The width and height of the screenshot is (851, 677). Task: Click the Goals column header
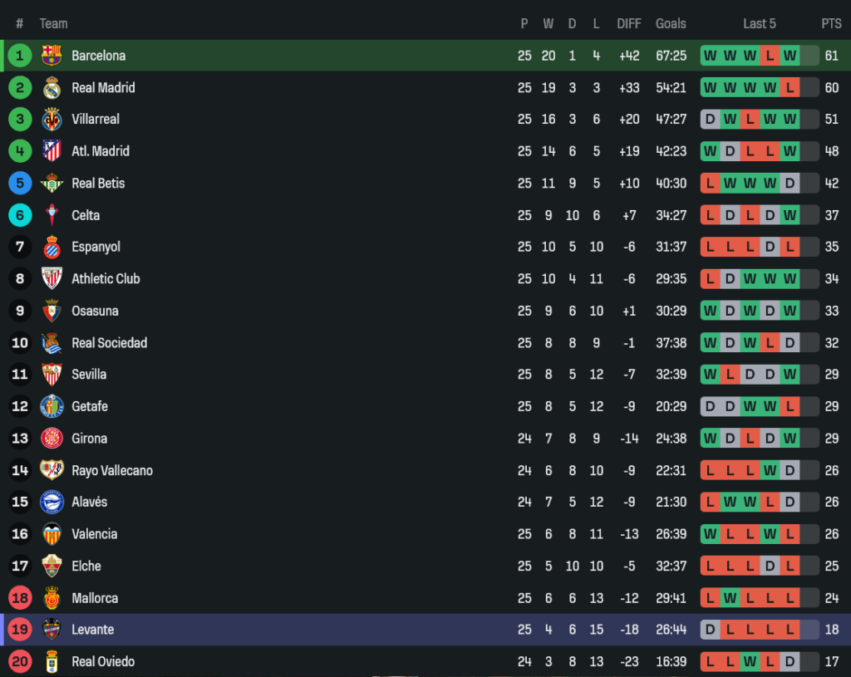(x=671, y=23)
